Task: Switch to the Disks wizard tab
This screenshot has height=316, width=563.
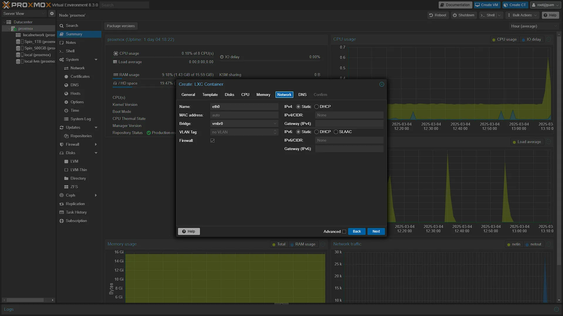Action: click(x=229, y=95)
